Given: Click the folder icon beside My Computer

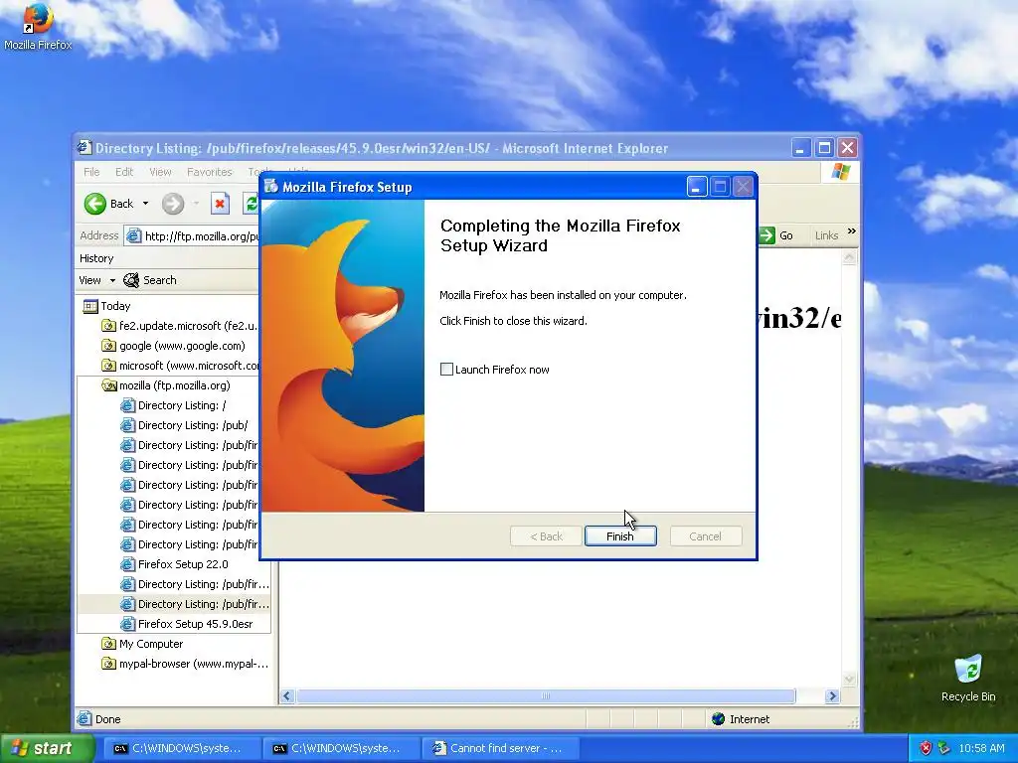Looking at the screenshot, I should [x=109, y=644].
